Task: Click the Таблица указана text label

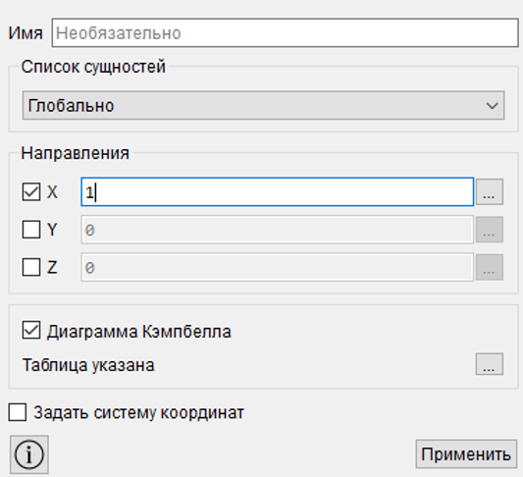Action: click(x=88, y=365)
